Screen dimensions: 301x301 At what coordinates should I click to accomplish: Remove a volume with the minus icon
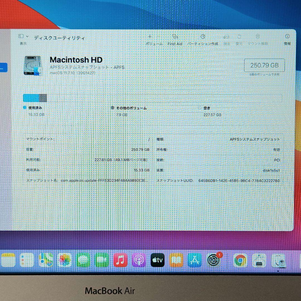[159, 37]
